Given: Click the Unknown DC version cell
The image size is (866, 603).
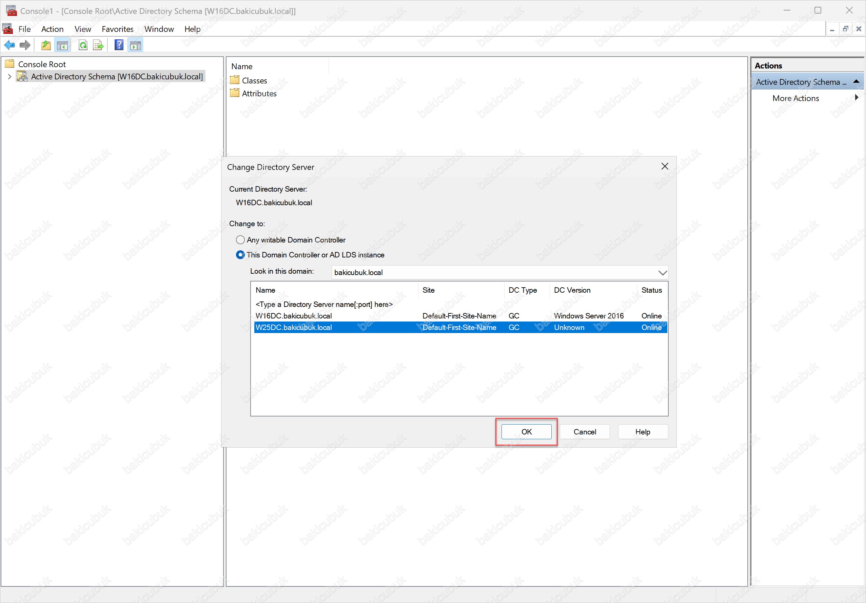Looking at the screenshot, I should (x=569, y=328).
